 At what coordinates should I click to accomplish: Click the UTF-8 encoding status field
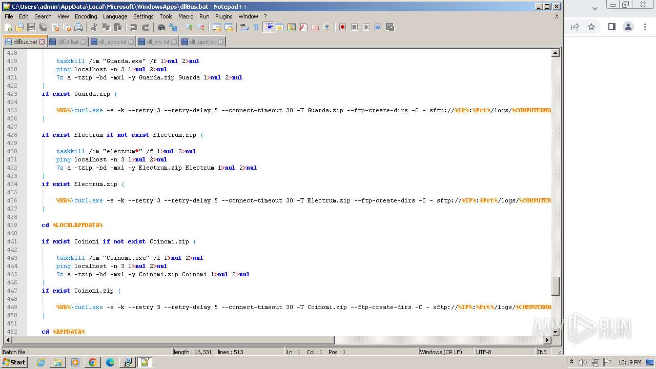tap(505, 352)
